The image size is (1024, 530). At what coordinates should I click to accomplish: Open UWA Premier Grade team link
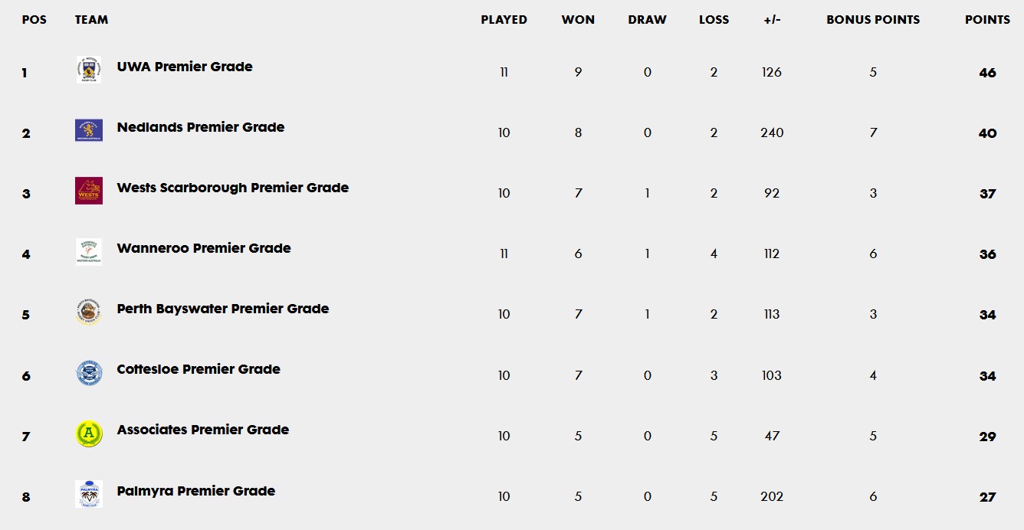[x=185, y=67]
